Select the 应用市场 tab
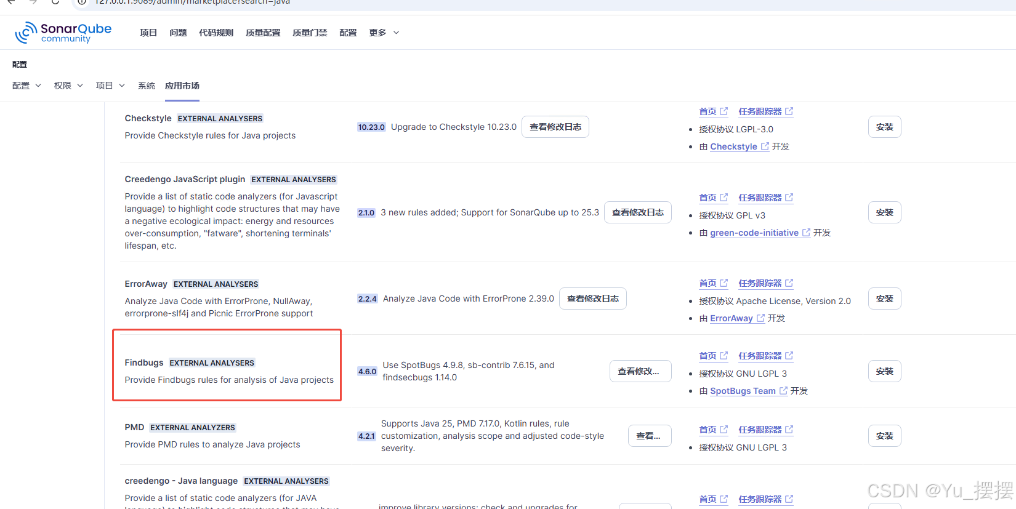This screenshot has width=1016, height=509. pyautogui.click(x=182, y=86)
